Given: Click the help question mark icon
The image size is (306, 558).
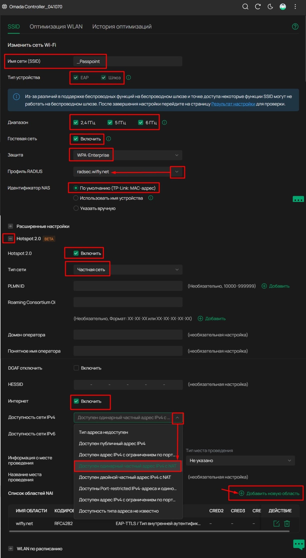Looking at the screenshot, I should coord(295,27).
